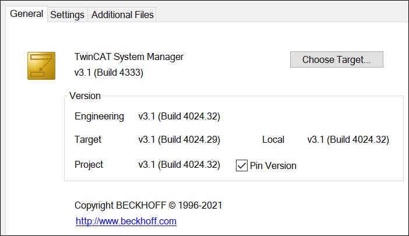Click the Project label

tap(89, 165)
